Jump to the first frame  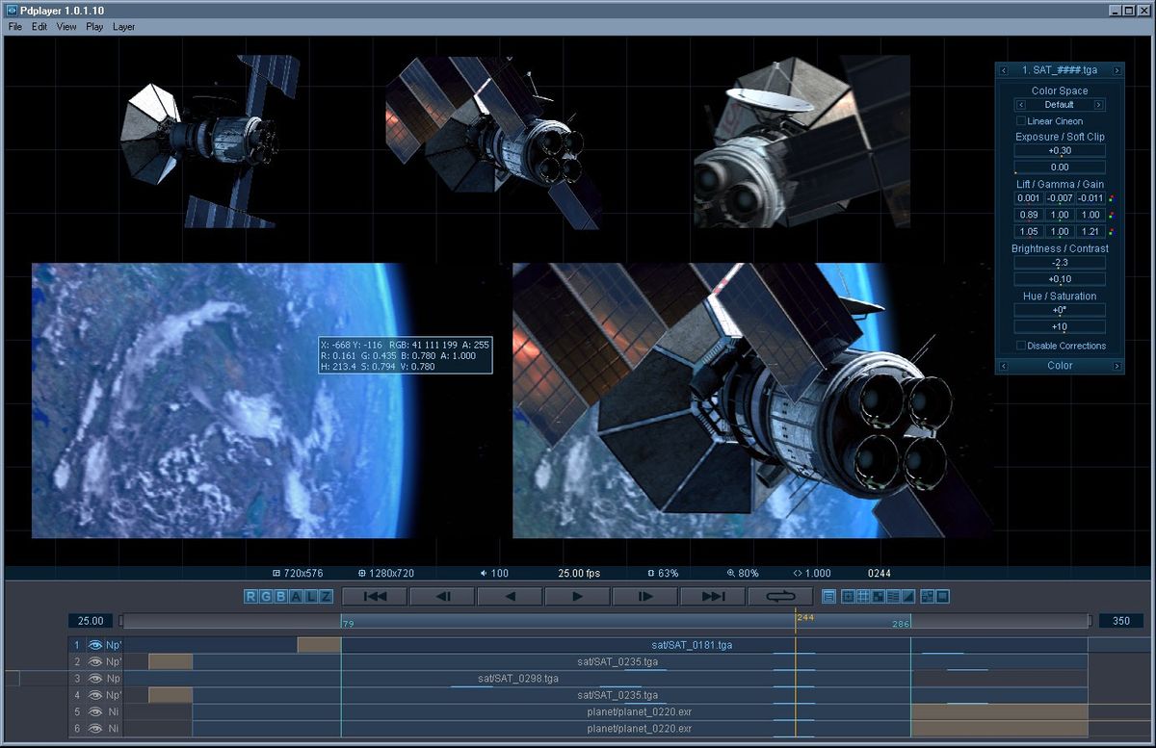[375, 597]
